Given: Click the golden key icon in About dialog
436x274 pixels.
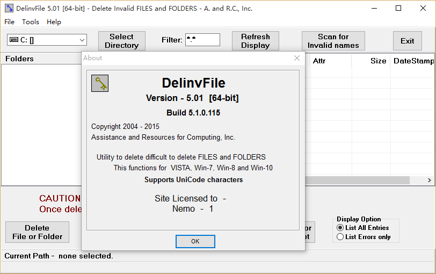Looking at the screenshot, I should pyautogui.click(x=100, y=84).
